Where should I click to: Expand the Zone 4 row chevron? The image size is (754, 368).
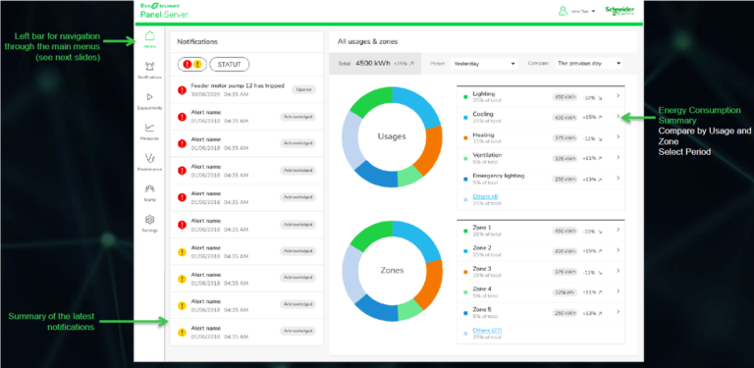pos(618,291)
